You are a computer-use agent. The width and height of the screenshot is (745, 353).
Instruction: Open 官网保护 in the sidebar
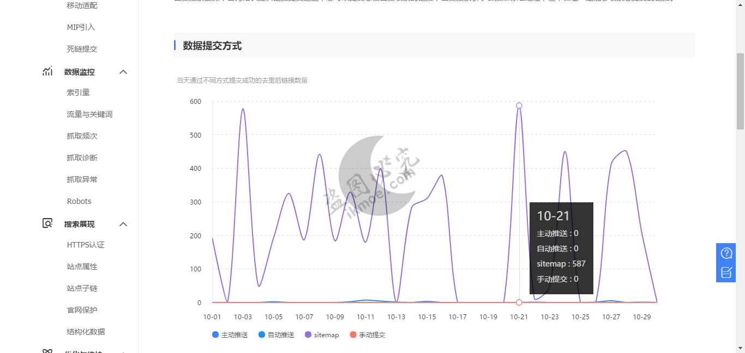tap(82, 310)
